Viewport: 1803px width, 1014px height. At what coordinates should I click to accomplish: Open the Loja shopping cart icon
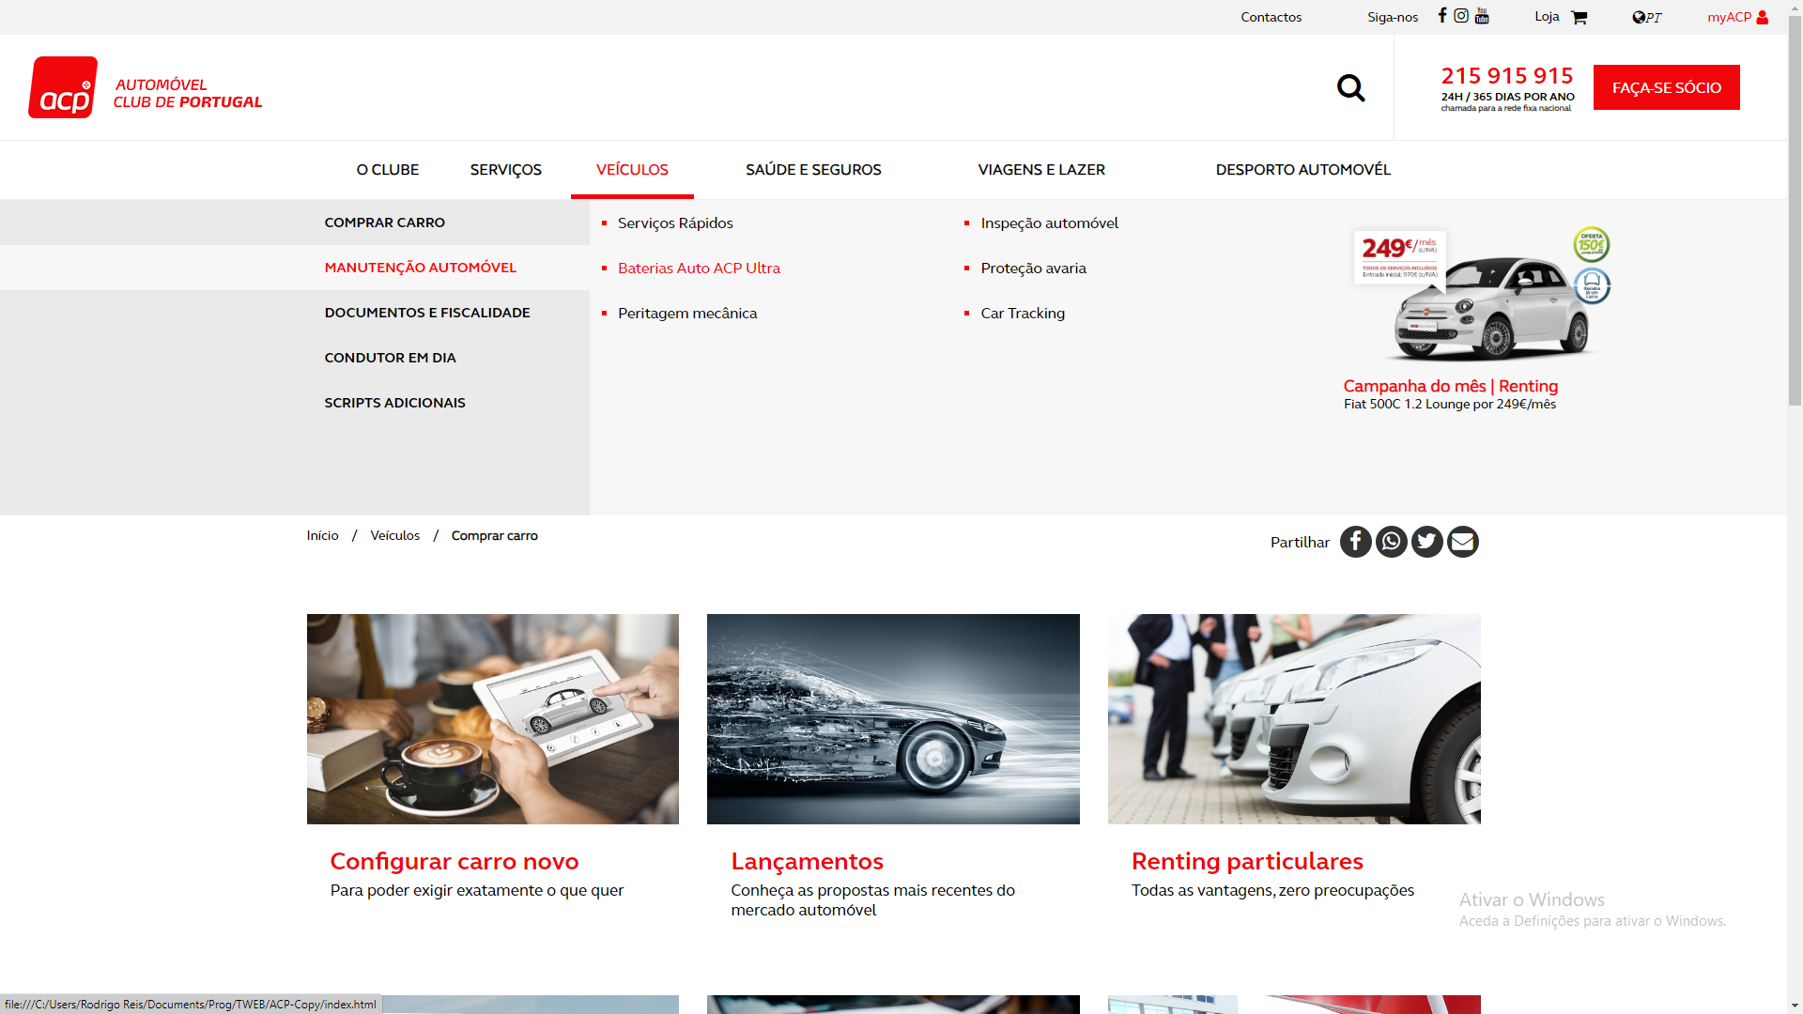point(1579,18)
